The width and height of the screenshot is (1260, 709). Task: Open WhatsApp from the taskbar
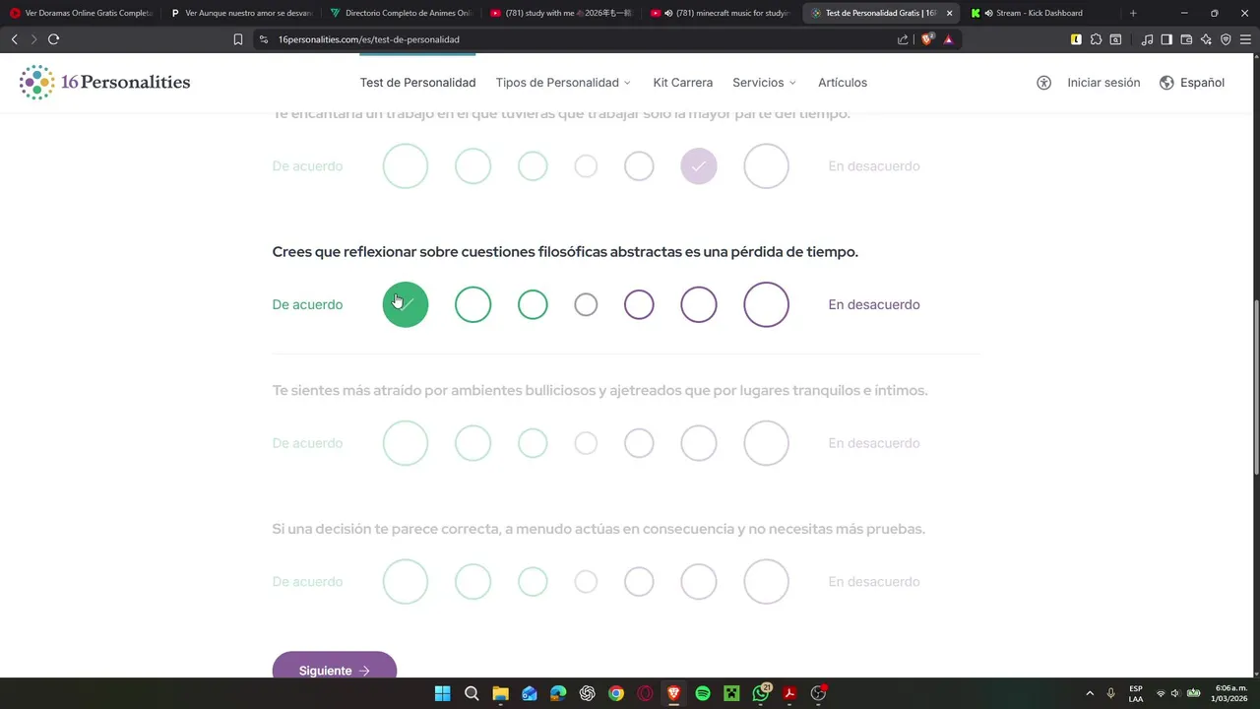(761, 693)
